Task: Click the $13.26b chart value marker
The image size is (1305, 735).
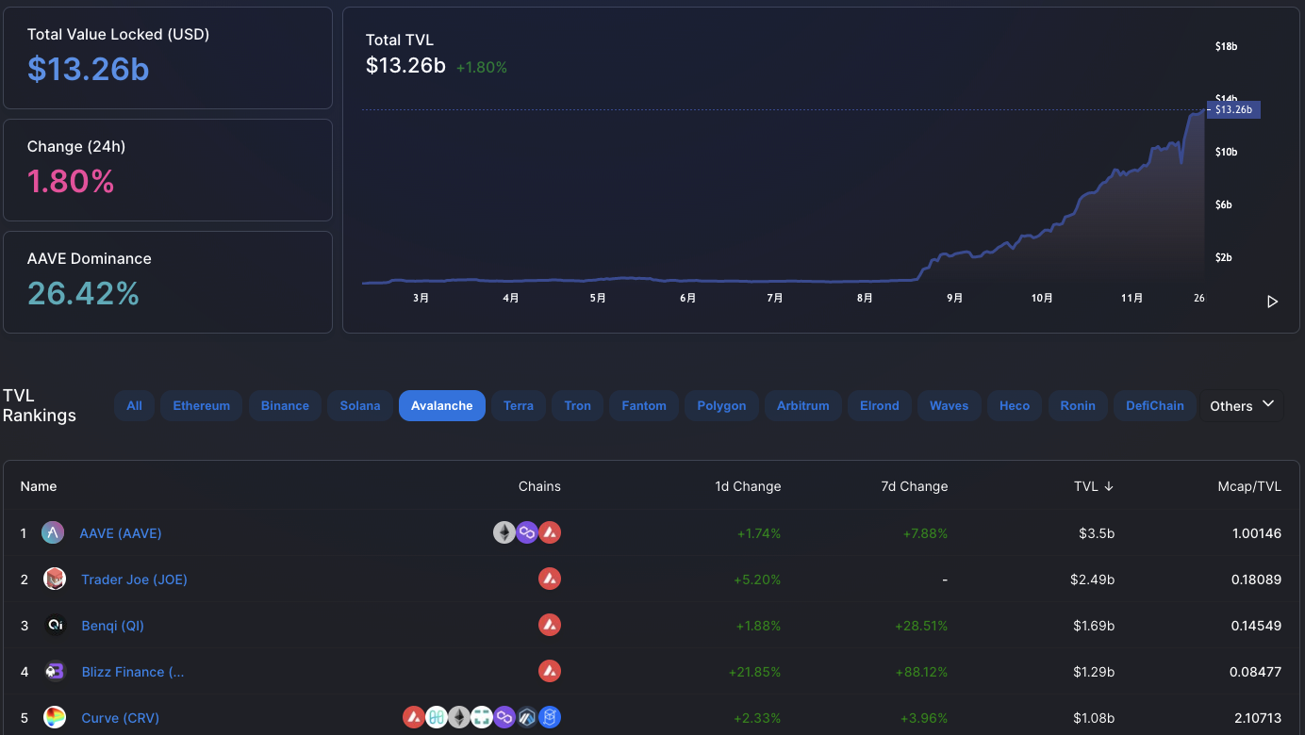Action: [1233, 109]
